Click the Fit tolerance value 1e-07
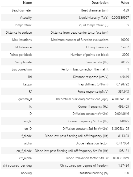 pos(125,47)
